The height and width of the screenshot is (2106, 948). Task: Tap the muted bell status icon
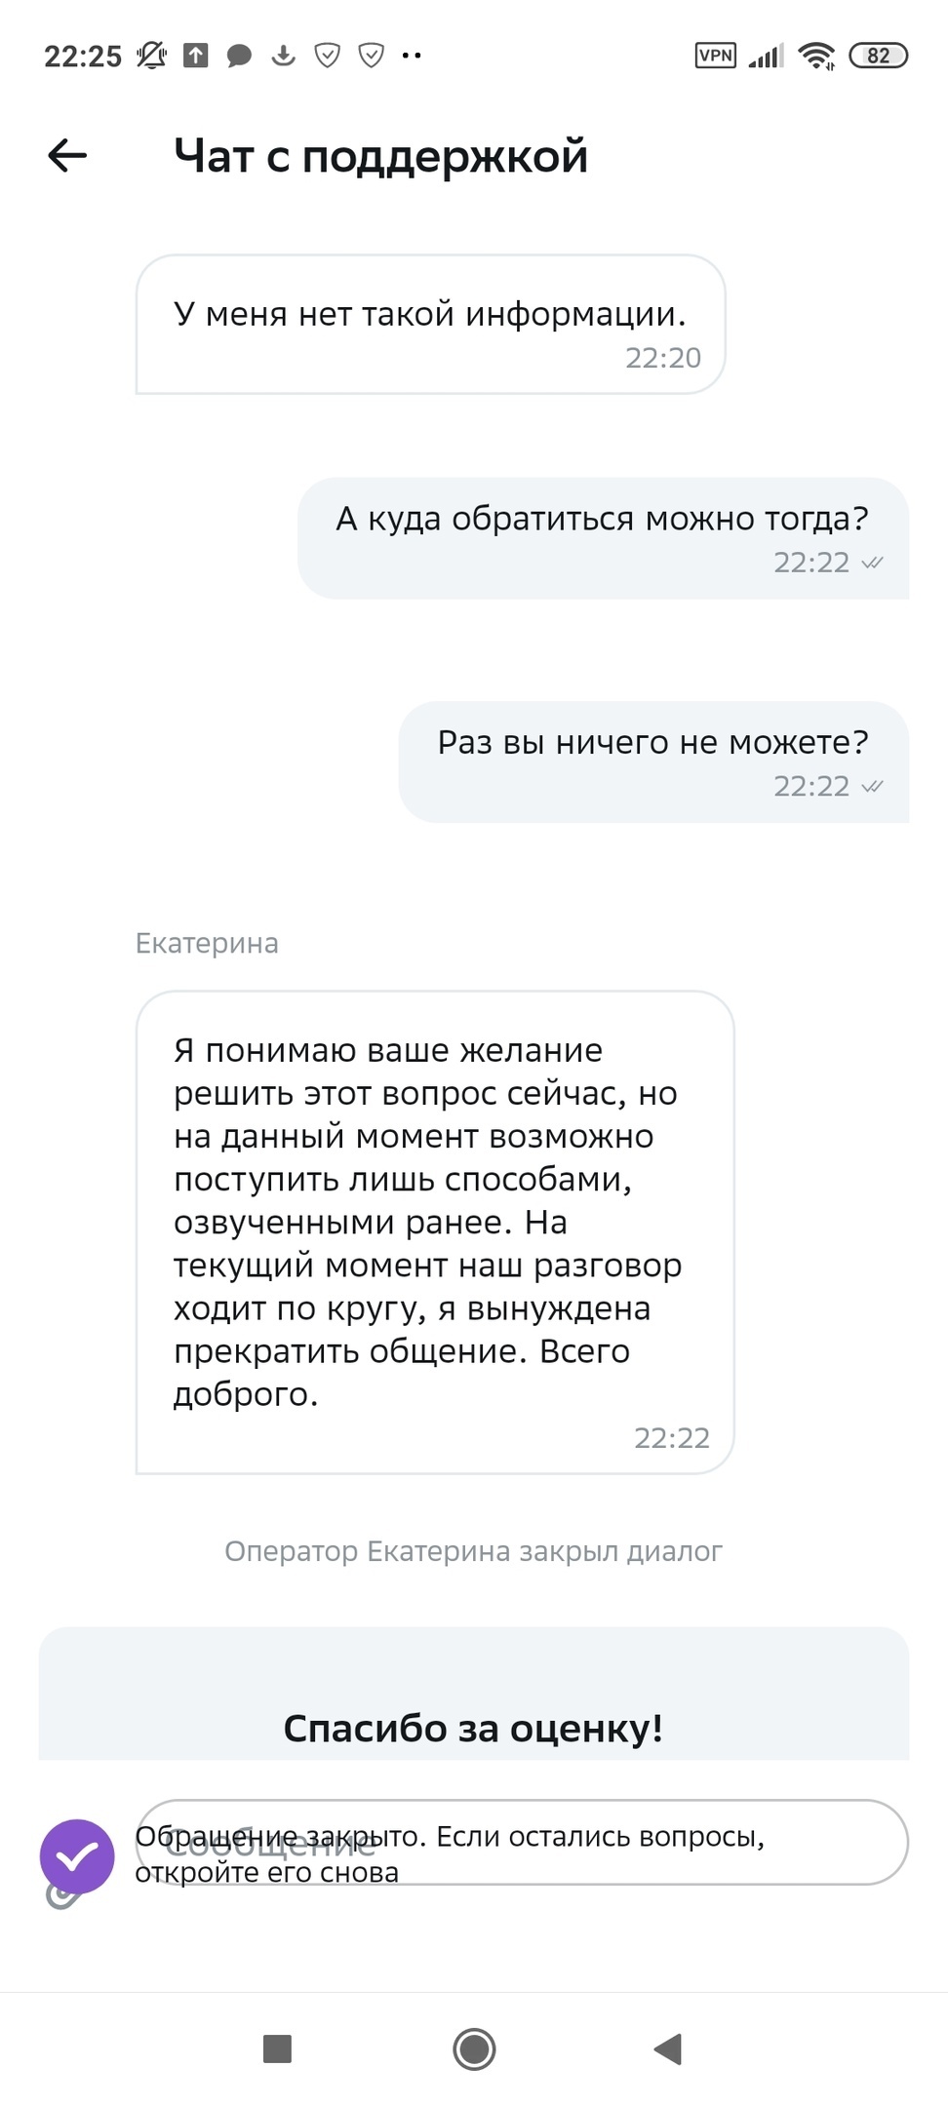pos(151,56)
